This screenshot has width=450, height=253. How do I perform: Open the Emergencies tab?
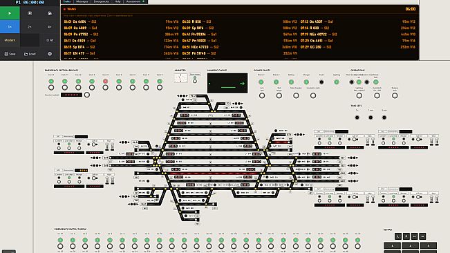(x=102, y=1)
